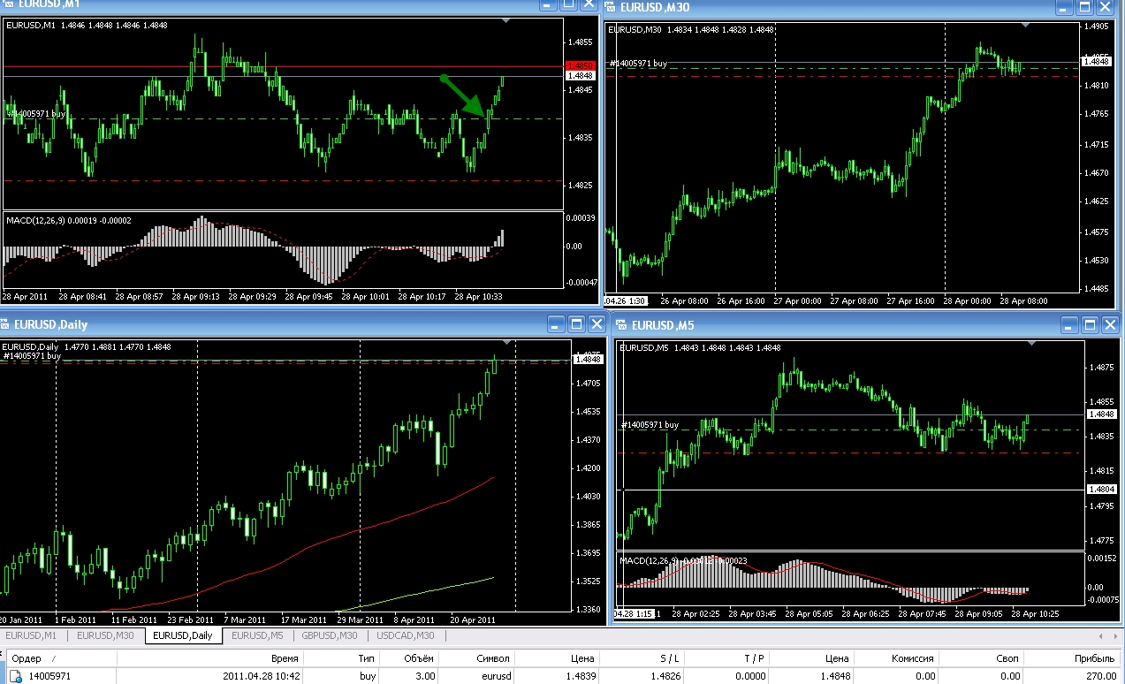This screenshot has width=1125, height=684.
Task: Switch to the EURUSD,M1 chart tab
Action: [x=32, y=635]
